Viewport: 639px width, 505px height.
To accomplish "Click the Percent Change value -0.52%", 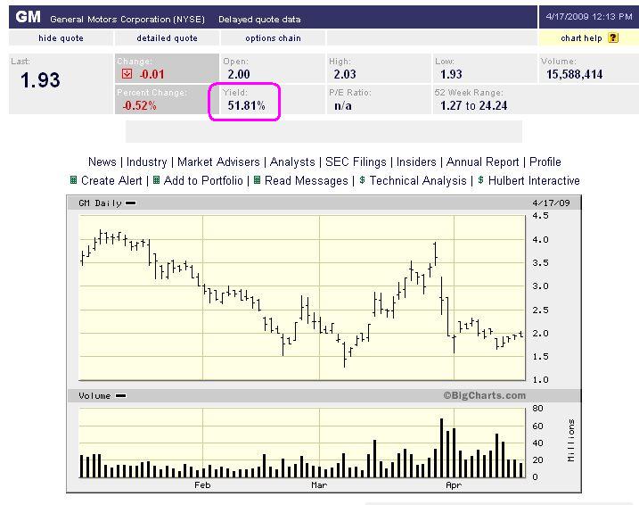I will point(139,105).
